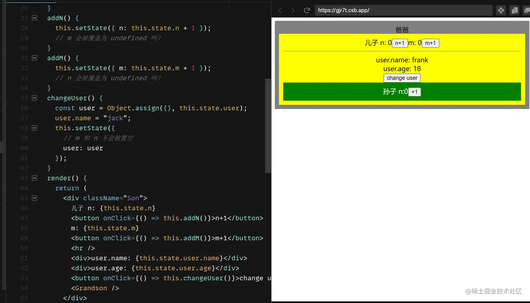The image size is (530, 303).
Task: Click the text 'user.name: frank' in preview
Action: click(x=402, y=60)
